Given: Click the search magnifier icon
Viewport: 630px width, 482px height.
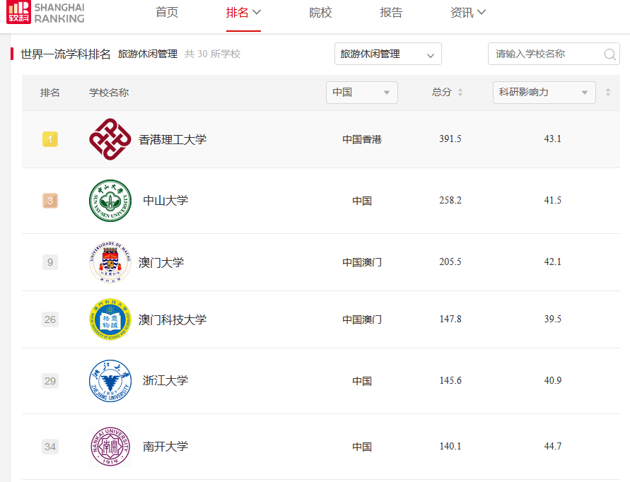Looking at the screenshot, I should [x=609, y=54].
